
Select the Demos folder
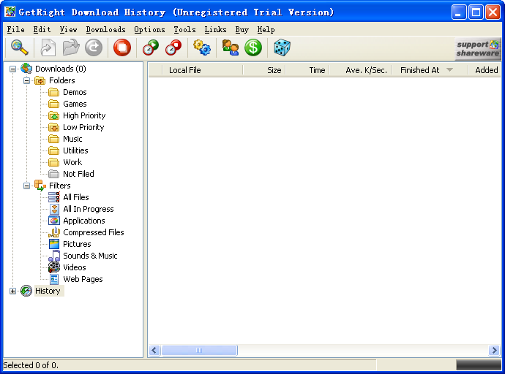coord(75,92)
